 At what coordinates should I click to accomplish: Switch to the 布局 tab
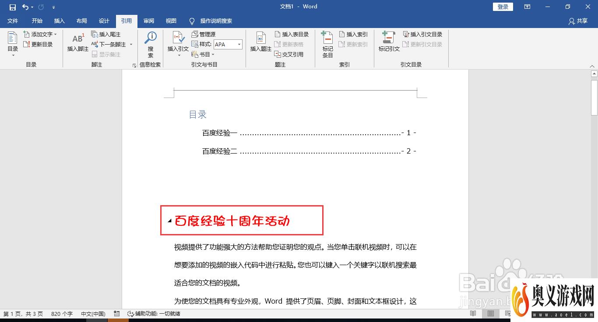pos(82,21)
